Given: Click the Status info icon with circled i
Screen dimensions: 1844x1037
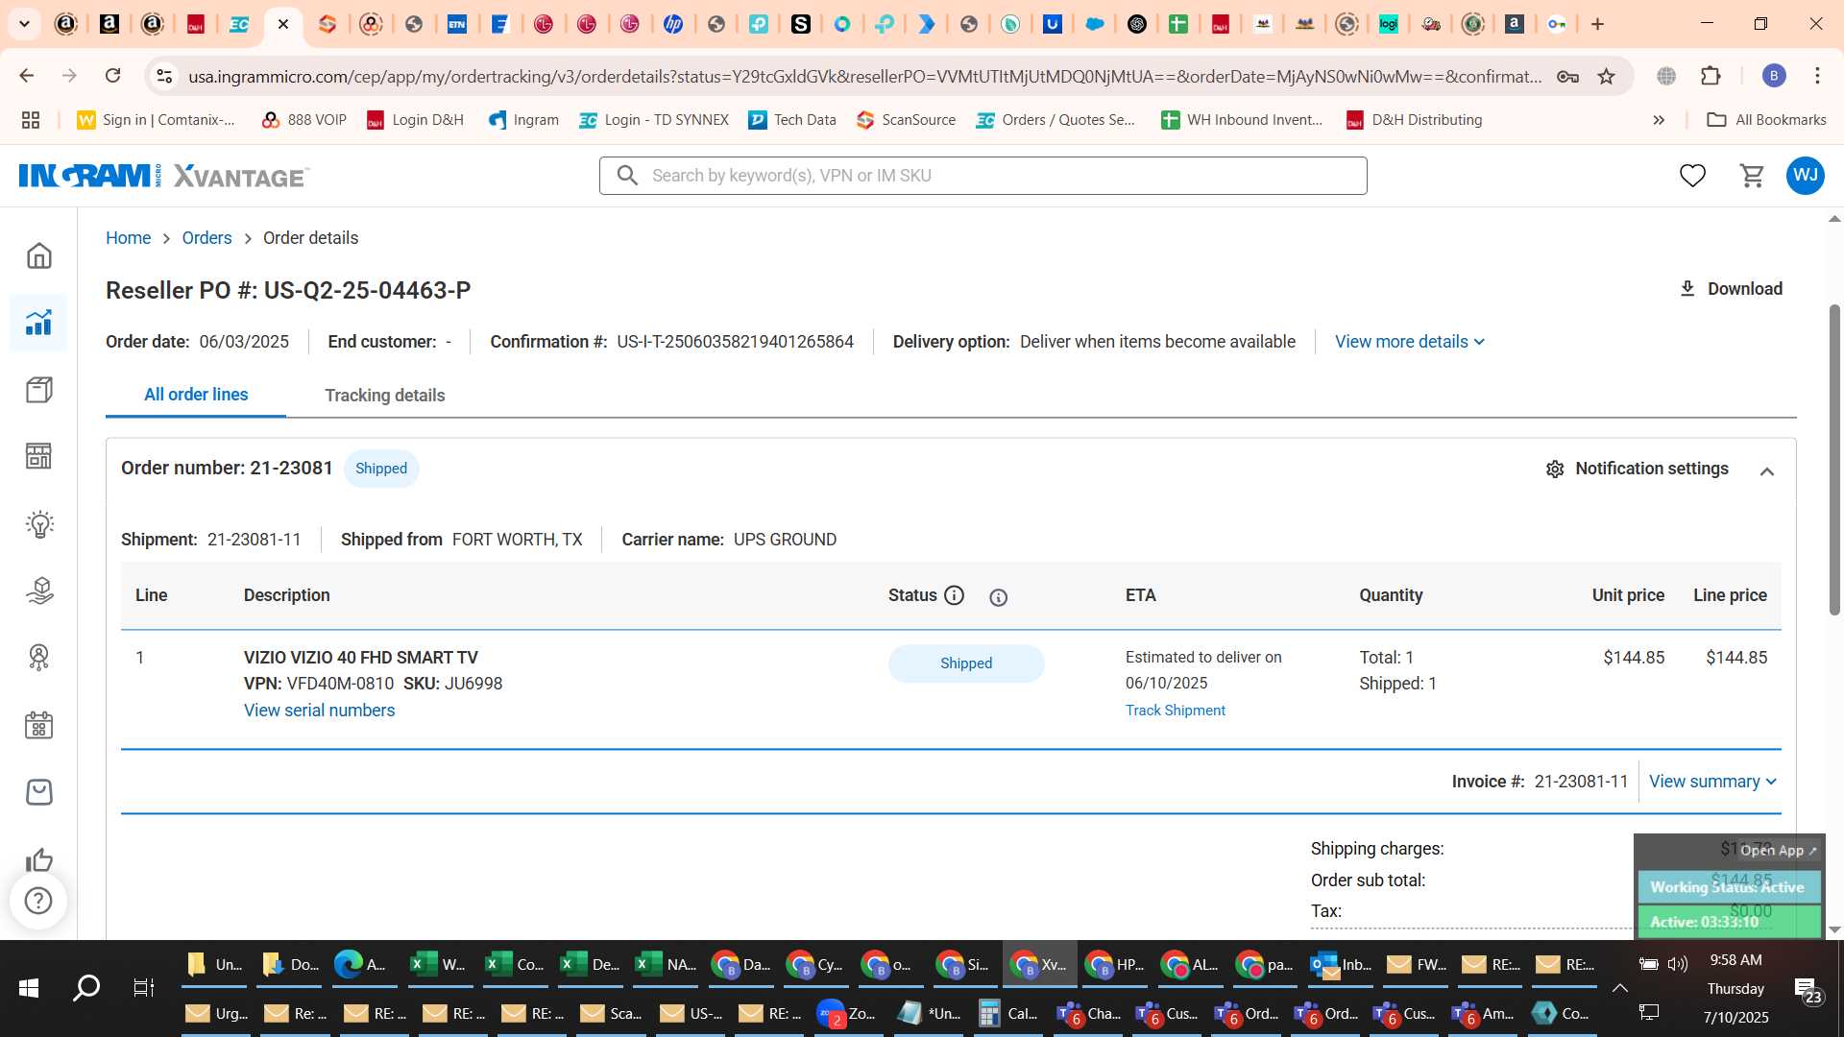Looking at the screenshot, I should click(954, 595).
